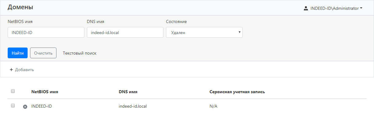Sort by the DNS имя column header

click(x=128, y=92)
